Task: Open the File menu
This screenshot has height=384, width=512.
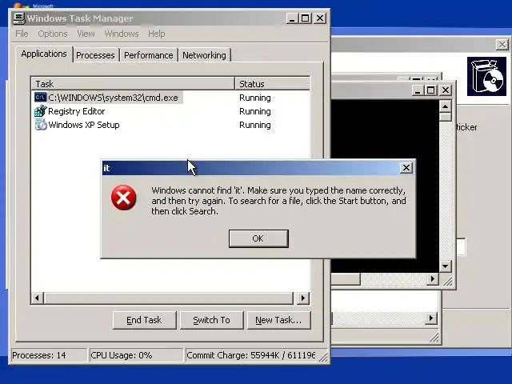Action: click(22, 34)
